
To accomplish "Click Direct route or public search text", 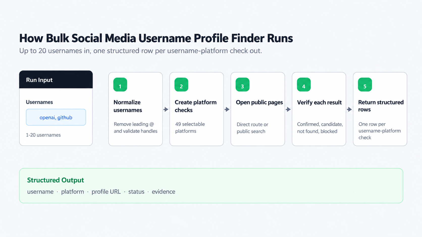I will 252,128.
